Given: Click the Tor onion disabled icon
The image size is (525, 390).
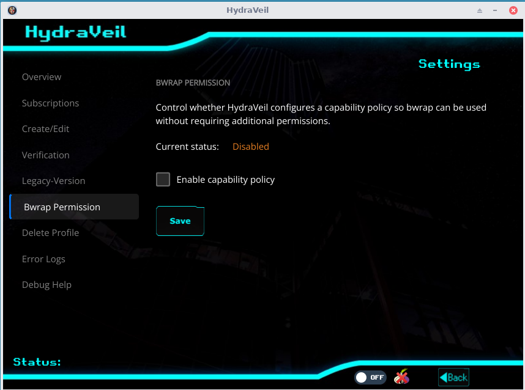Looking at the screenshot, I should [x=401, y=377].
